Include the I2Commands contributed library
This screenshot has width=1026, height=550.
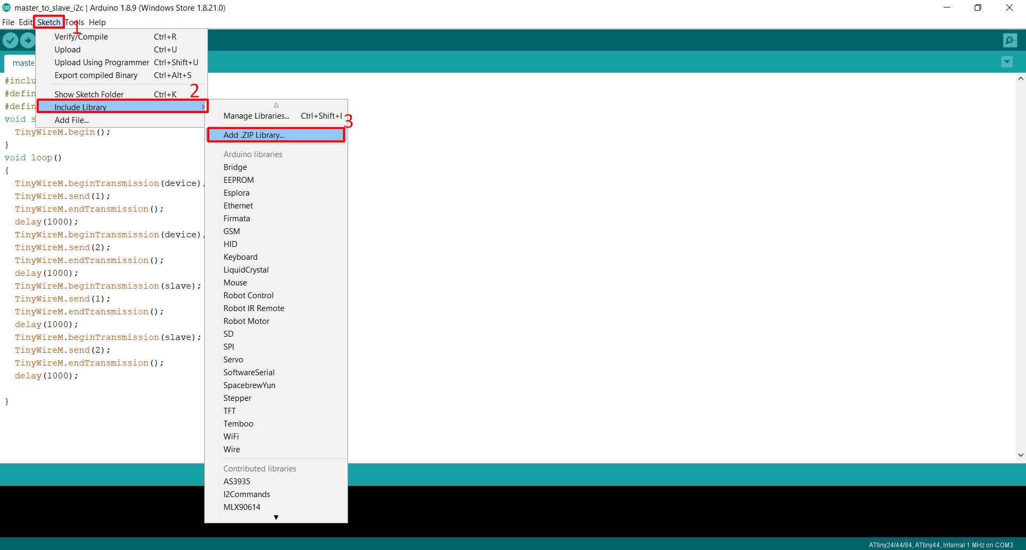[x=276, y=494]
